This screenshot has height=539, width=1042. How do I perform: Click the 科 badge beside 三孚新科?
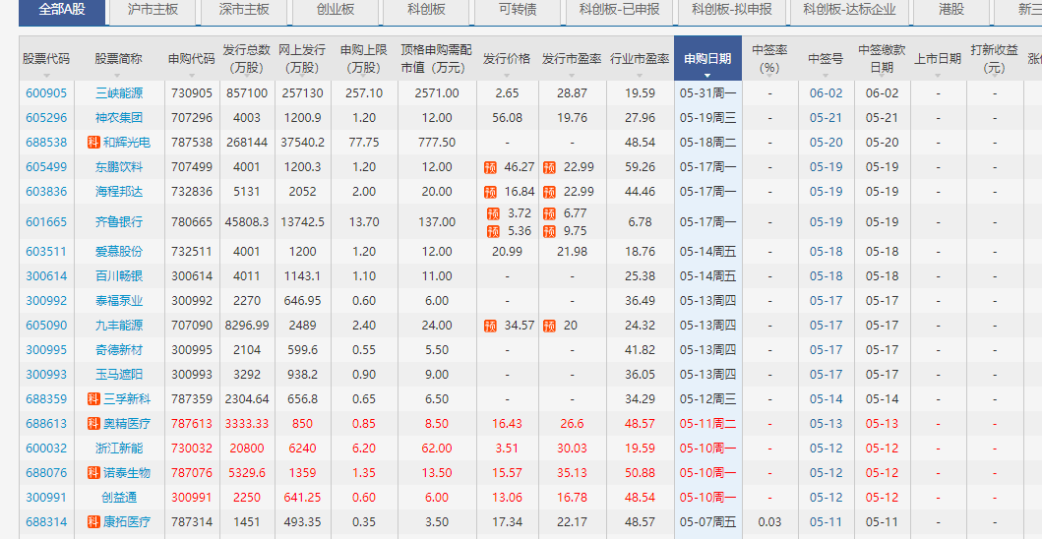click(x=93, y=398)
